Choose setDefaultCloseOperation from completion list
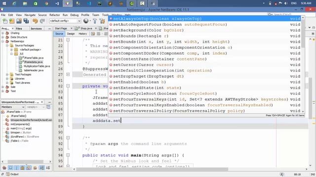 point(205,70)
